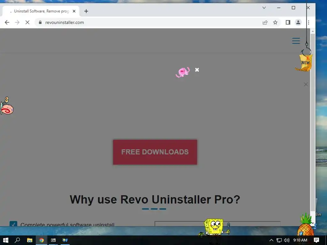Open the Chrome profile menu
This screenshot has height=245, width=327.
[x=298, y=22]
